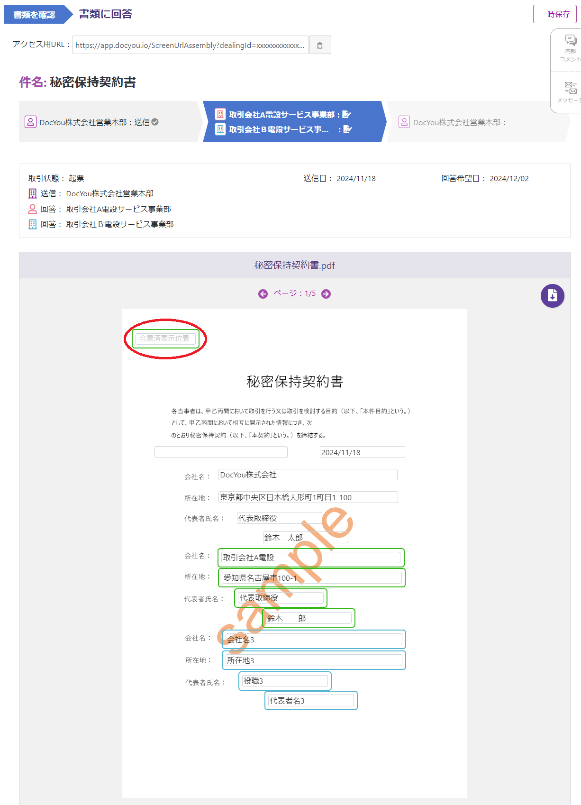Click edit pen icon for 取引会社B step
The height and width of the screenshot is (805, 581).
(347, 129)
